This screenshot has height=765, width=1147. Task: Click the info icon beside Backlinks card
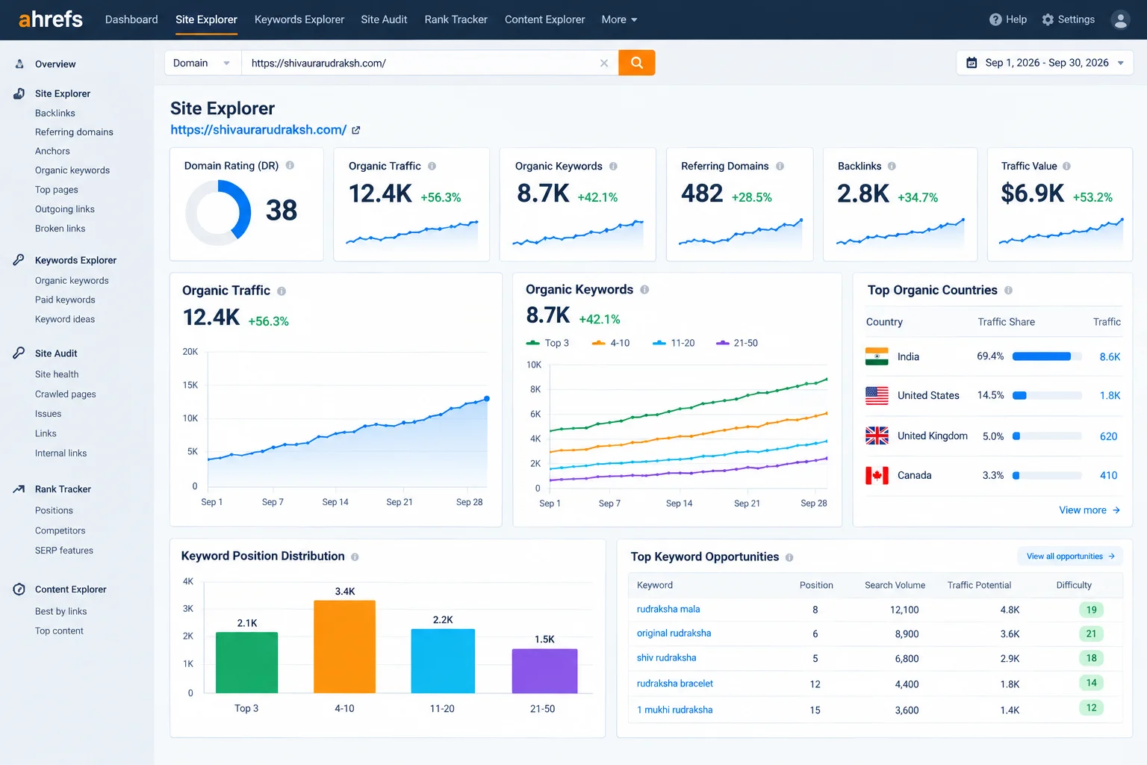(x=892, y=166)
